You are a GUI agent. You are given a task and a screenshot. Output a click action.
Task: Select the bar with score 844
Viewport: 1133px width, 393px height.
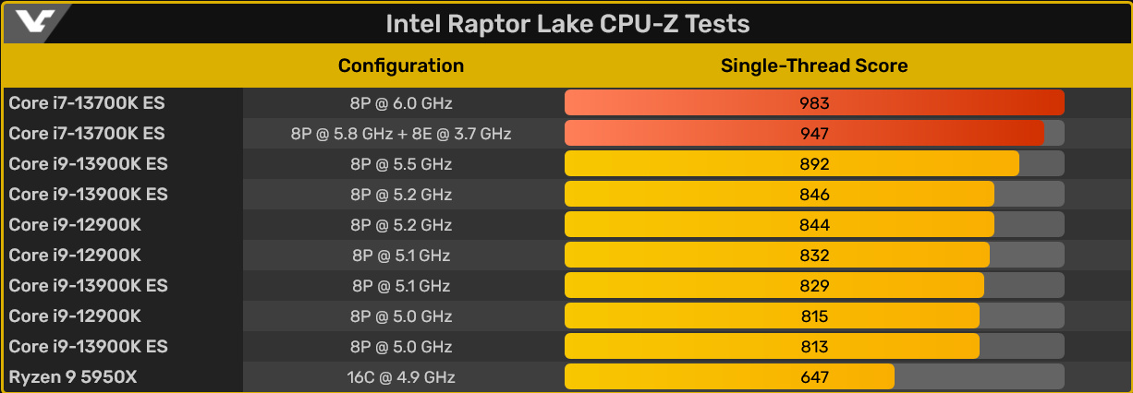[779, 224]
